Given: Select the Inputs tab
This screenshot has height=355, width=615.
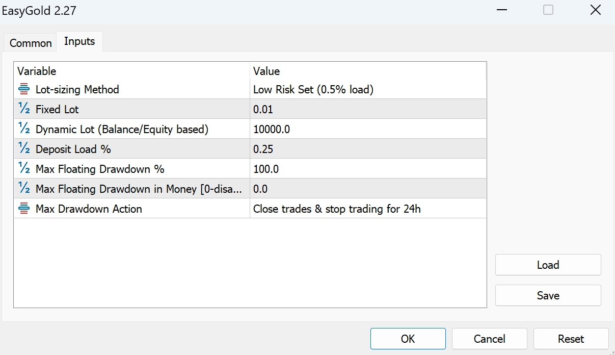Looking at the screenshot, I should point(79,42).
